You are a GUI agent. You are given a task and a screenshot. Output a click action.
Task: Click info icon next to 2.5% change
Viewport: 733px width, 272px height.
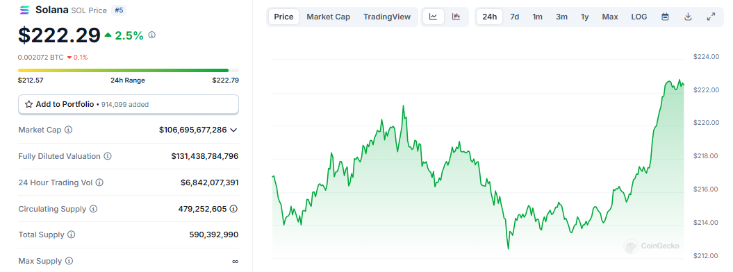pyautogui.click(x=152, y=35)
